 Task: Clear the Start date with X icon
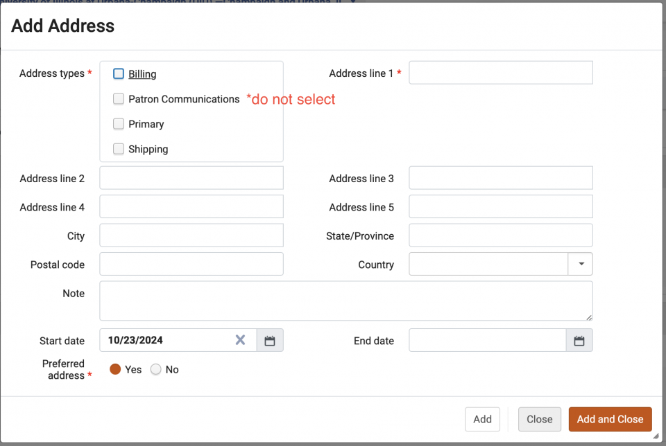point(240,340)
